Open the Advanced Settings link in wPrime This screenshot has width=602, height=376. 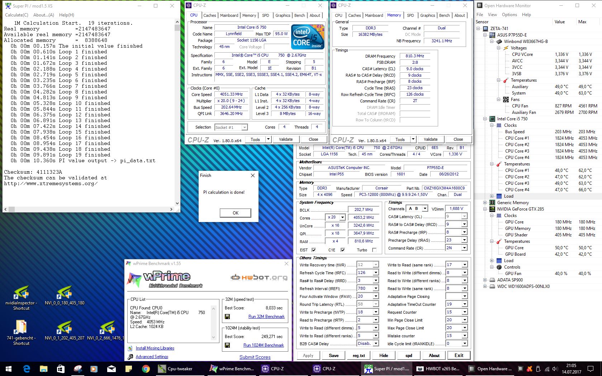pyautogui.click(x=152, y=357)
